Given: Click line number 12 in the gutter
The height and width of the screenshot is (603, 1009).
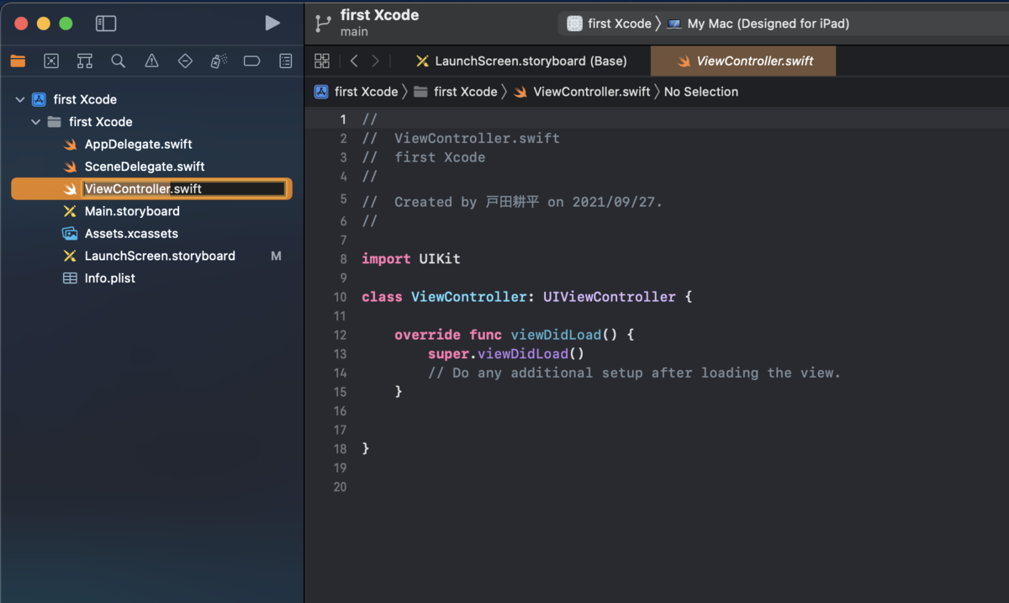Looking at the screenshot, I should pos(340,335).
